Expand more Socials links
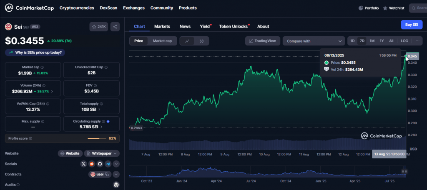The height and width of the screenshot is (190, 427). tap(116, 164)
